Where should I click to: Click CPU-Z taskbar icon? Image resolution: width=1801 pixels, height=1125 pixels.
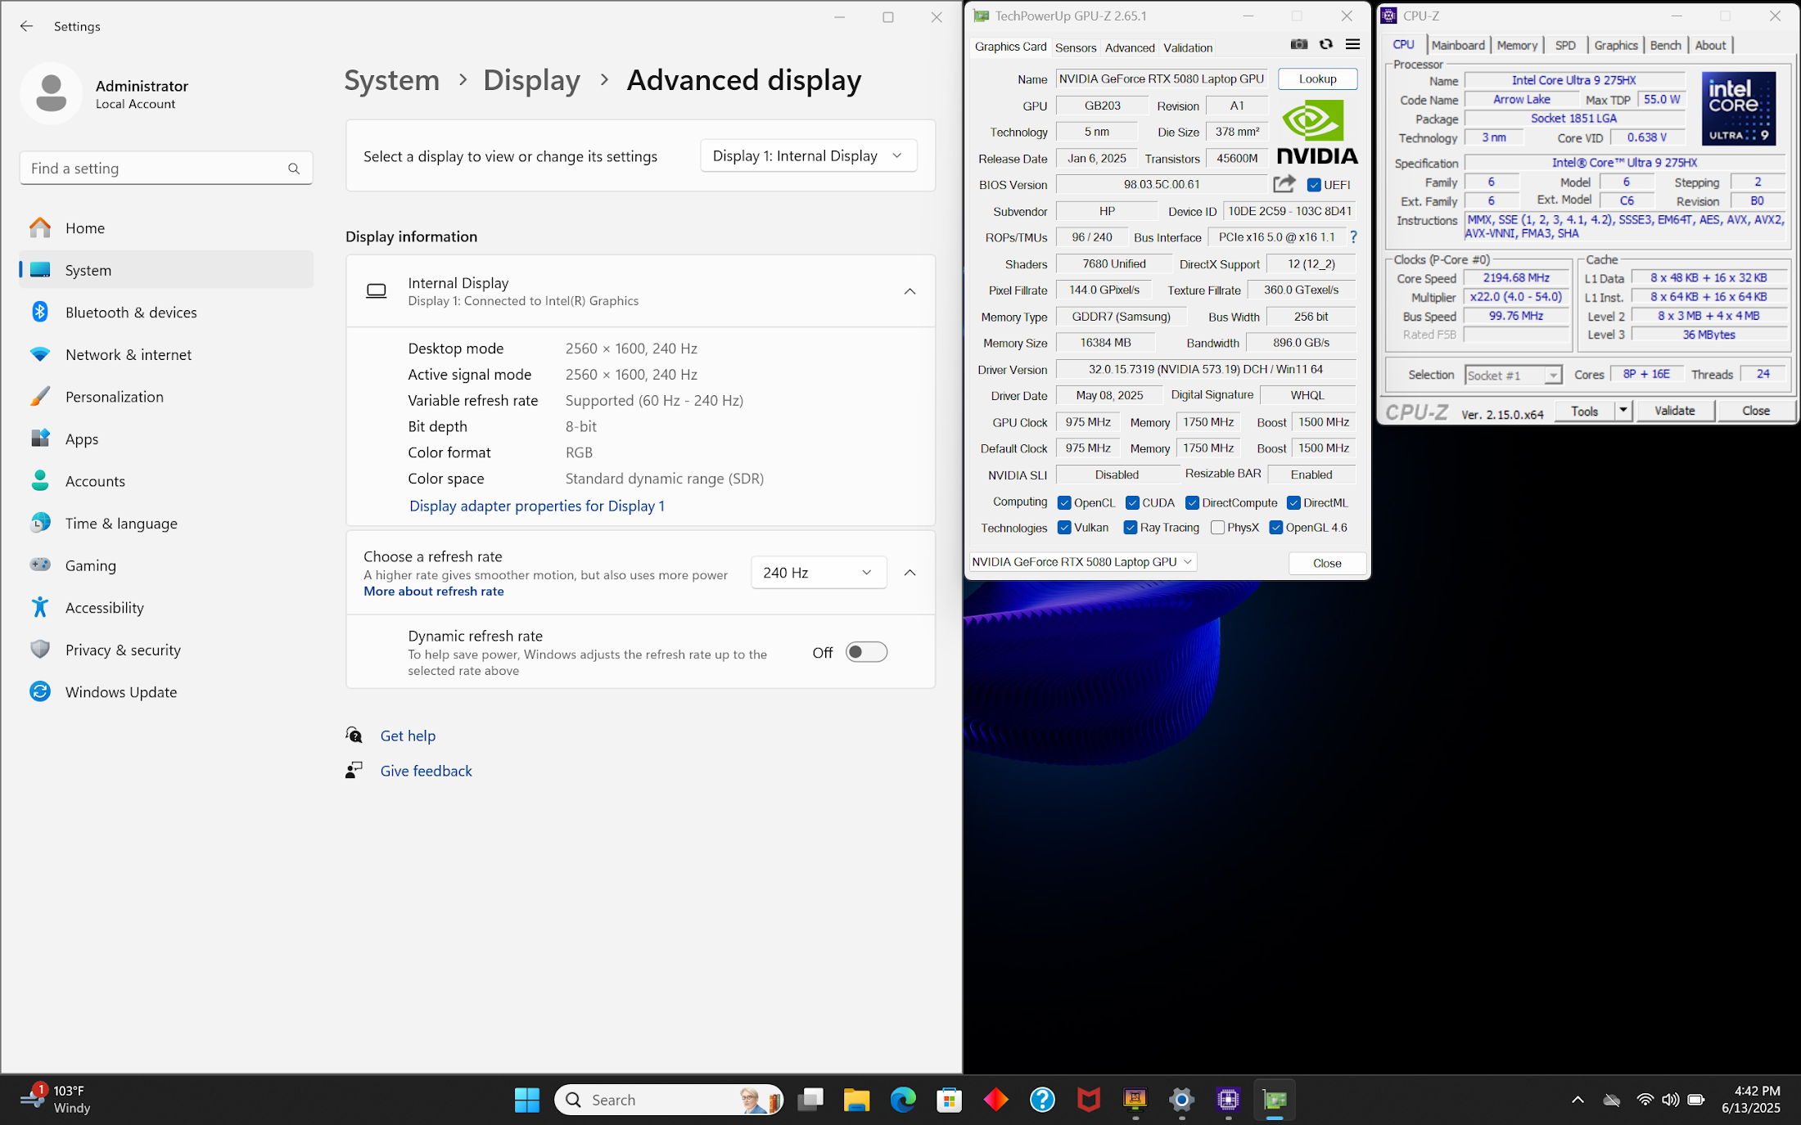(1228, 1100)
